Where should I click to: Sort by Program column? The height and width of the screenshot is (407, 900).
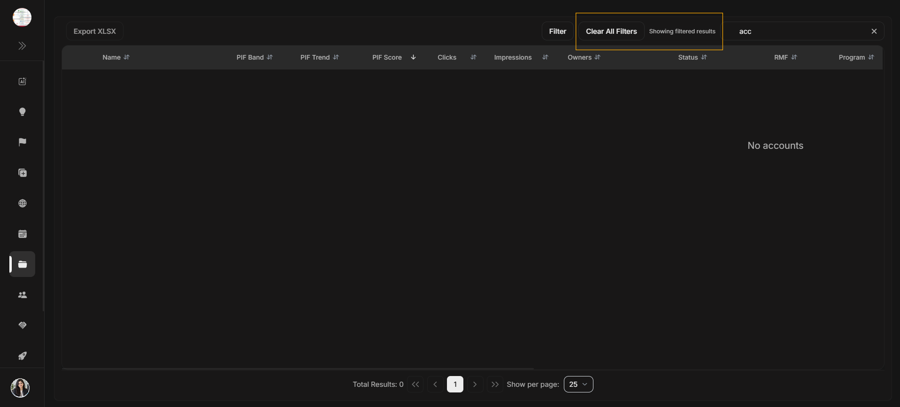871,57
